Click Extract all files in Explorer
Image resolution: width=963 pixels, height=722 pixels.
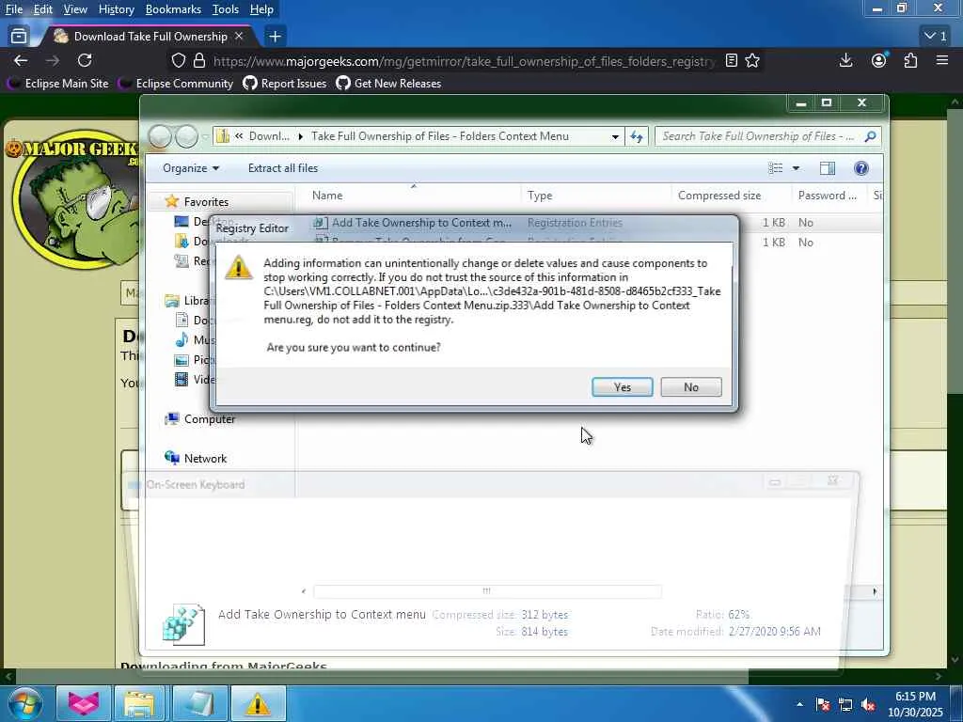[x=283, y=168]
